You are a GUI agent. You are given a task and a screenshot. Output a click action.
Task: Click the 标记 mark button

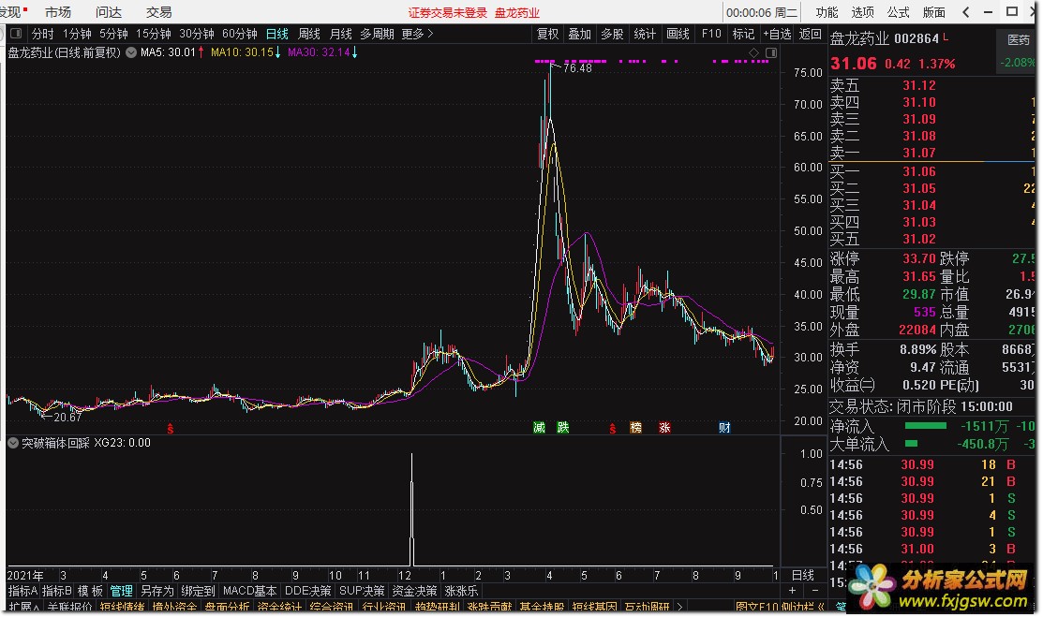point(743,34)
